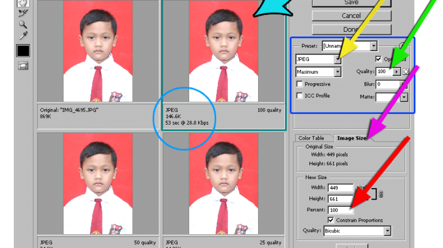Click the New Size Height field
The width and height of the screenshot is (443, 248).
coord(341,199)
